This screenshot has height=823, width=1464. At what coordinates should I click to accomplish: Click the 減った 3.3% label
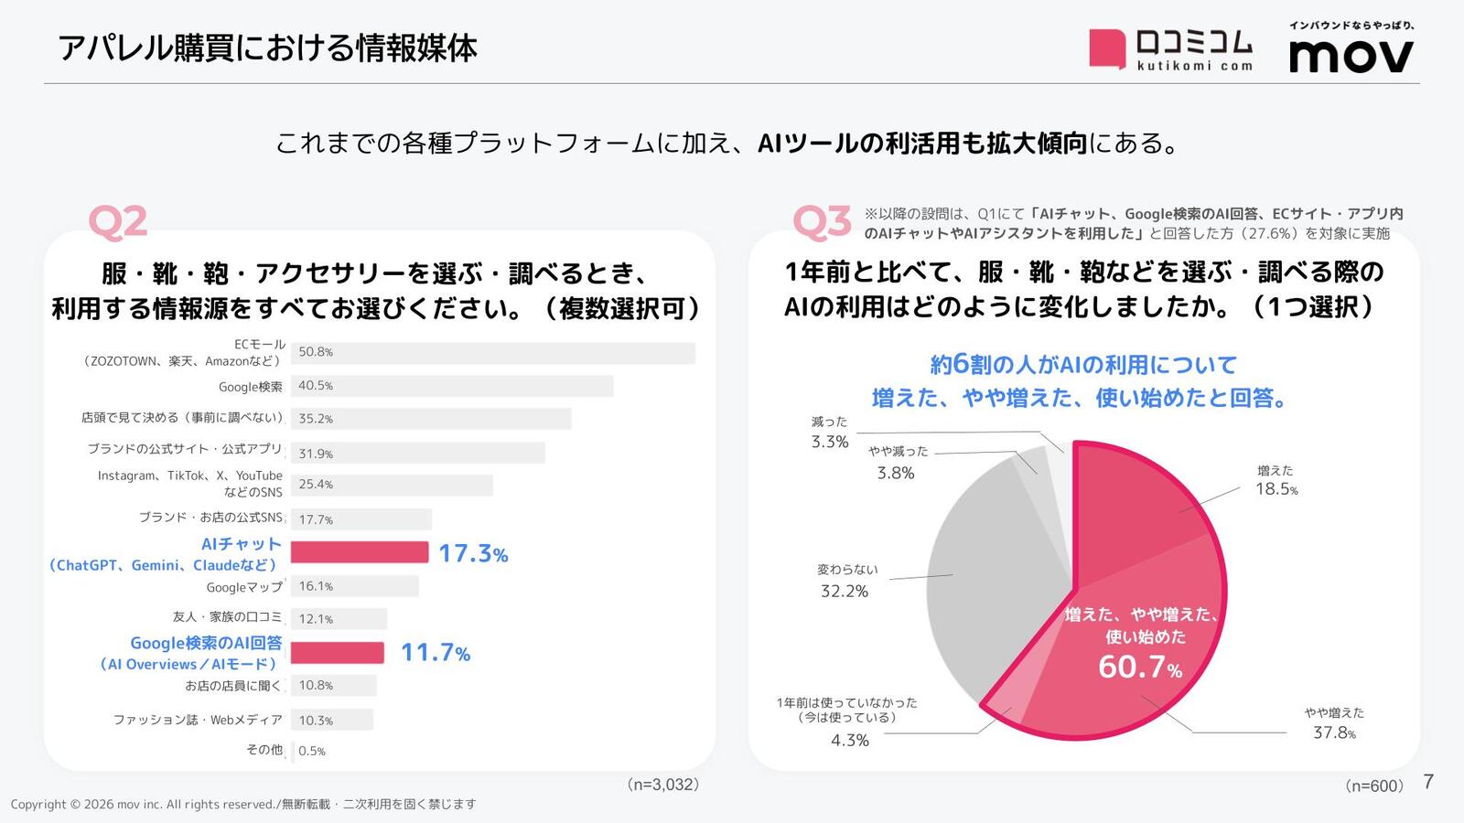830,433
